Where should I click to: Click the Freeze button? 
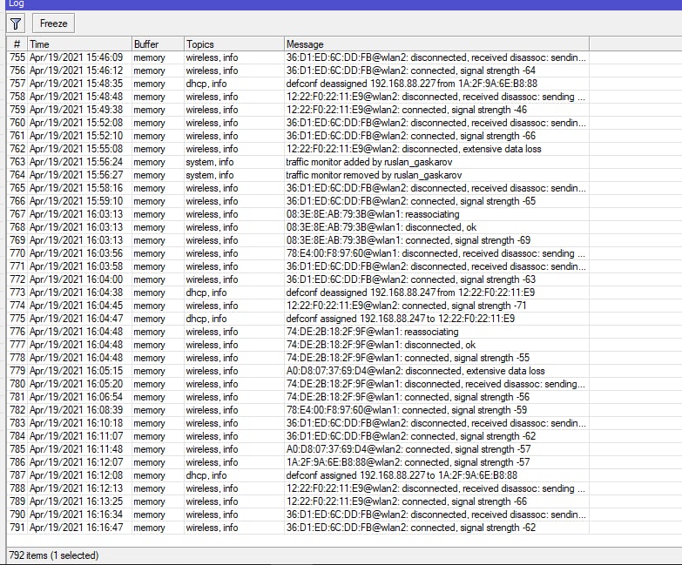53,24
